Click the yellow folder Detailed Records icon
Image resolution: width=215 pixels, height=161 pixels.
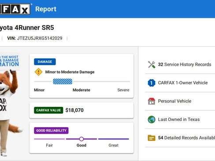click(152, 138)
